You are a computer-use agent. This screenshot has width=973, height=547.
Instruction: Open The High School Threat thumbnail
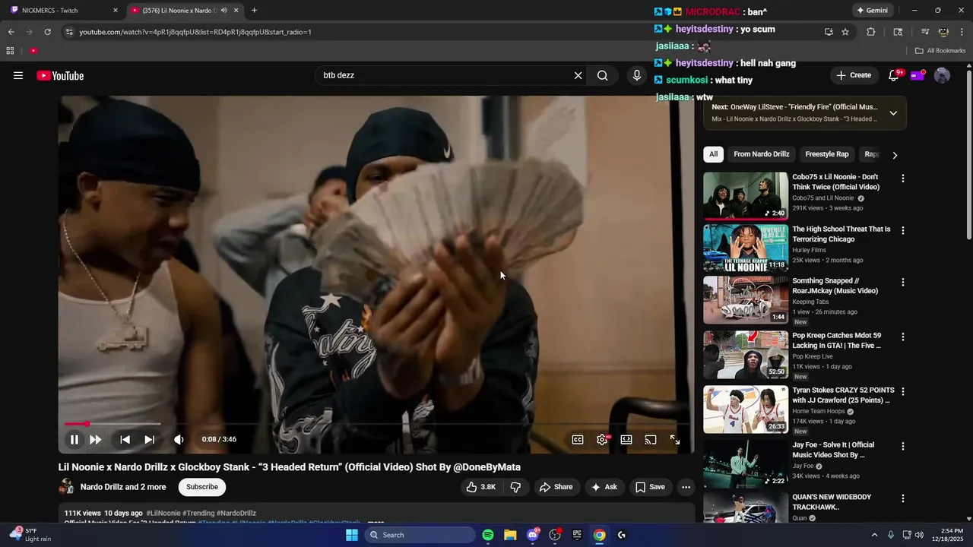(x=746, y=248)
